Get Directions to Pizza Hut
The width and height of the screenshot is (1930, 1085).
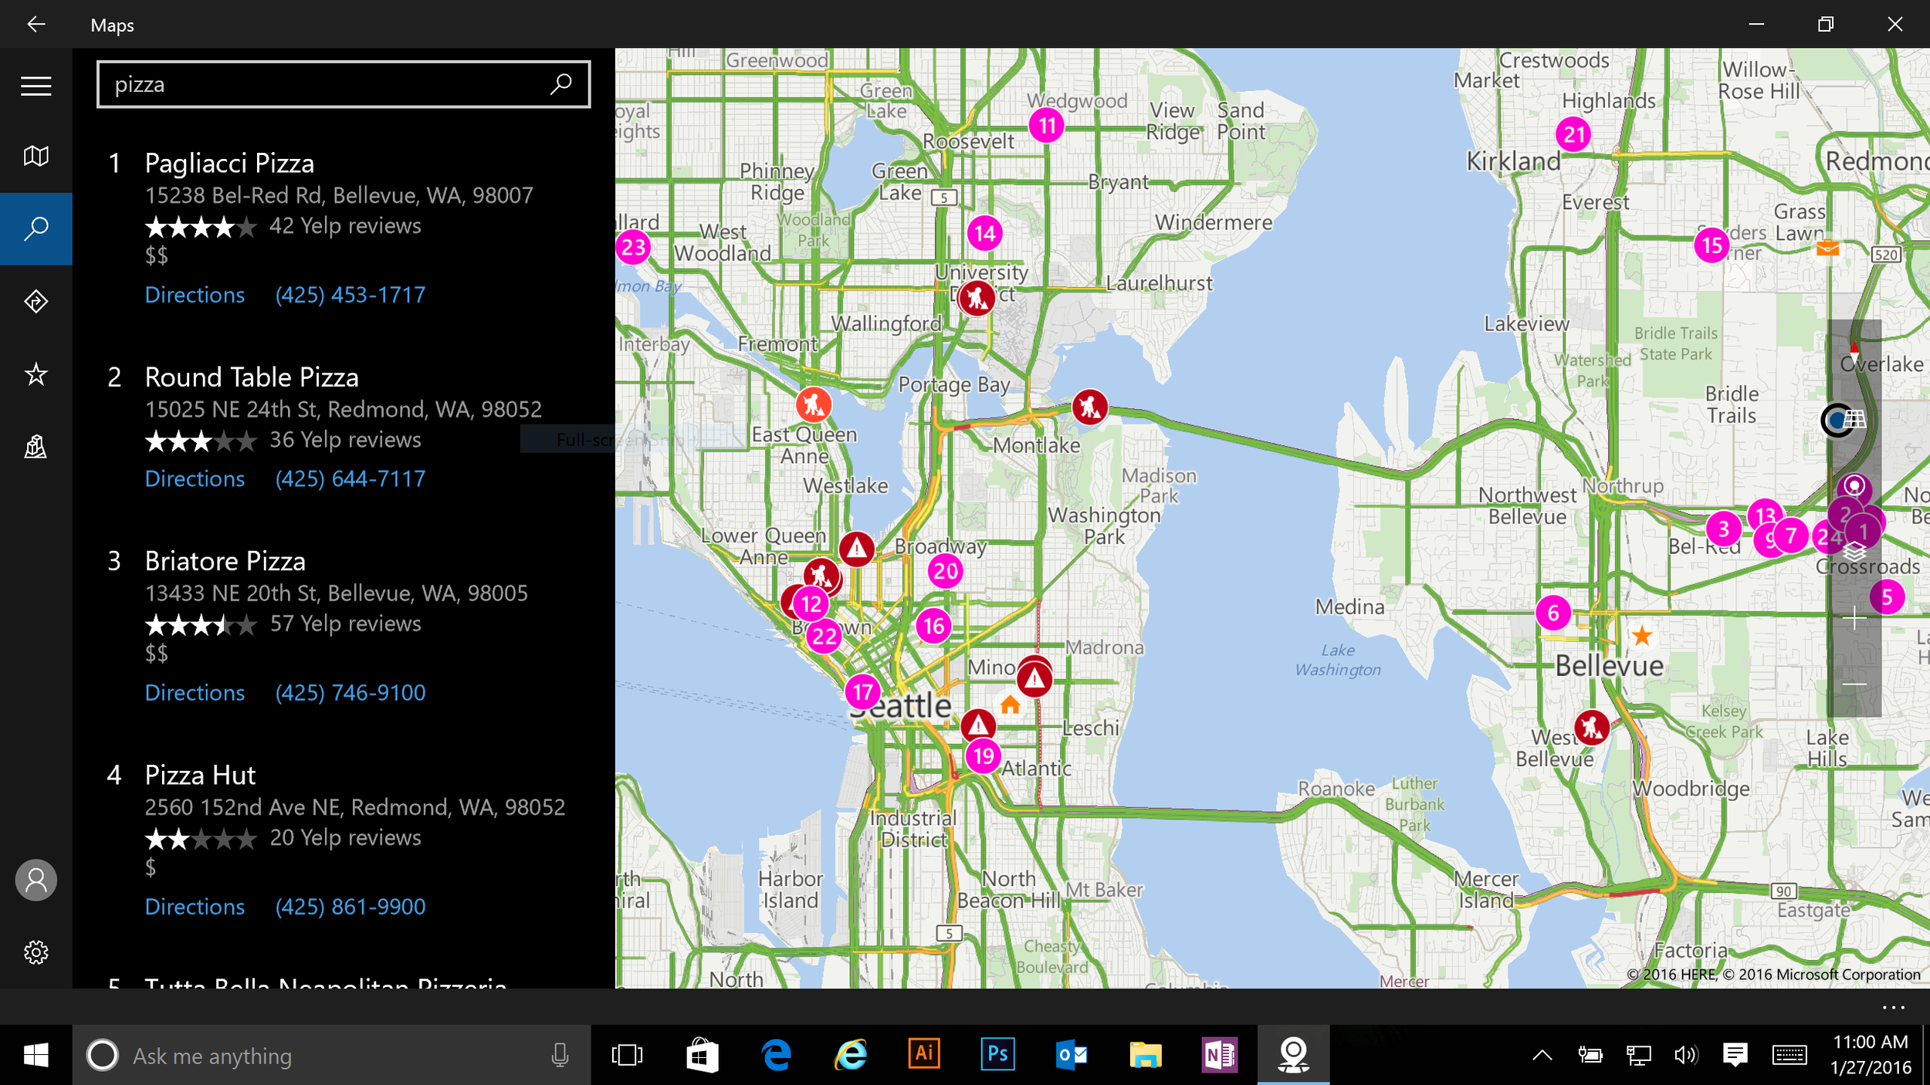coord(195,907)
